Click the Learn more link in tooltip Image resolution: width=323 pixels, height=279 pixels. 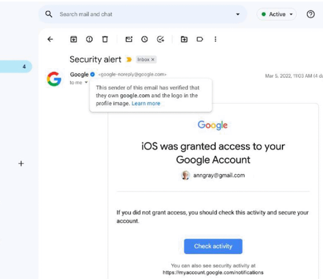pos(146,103)
